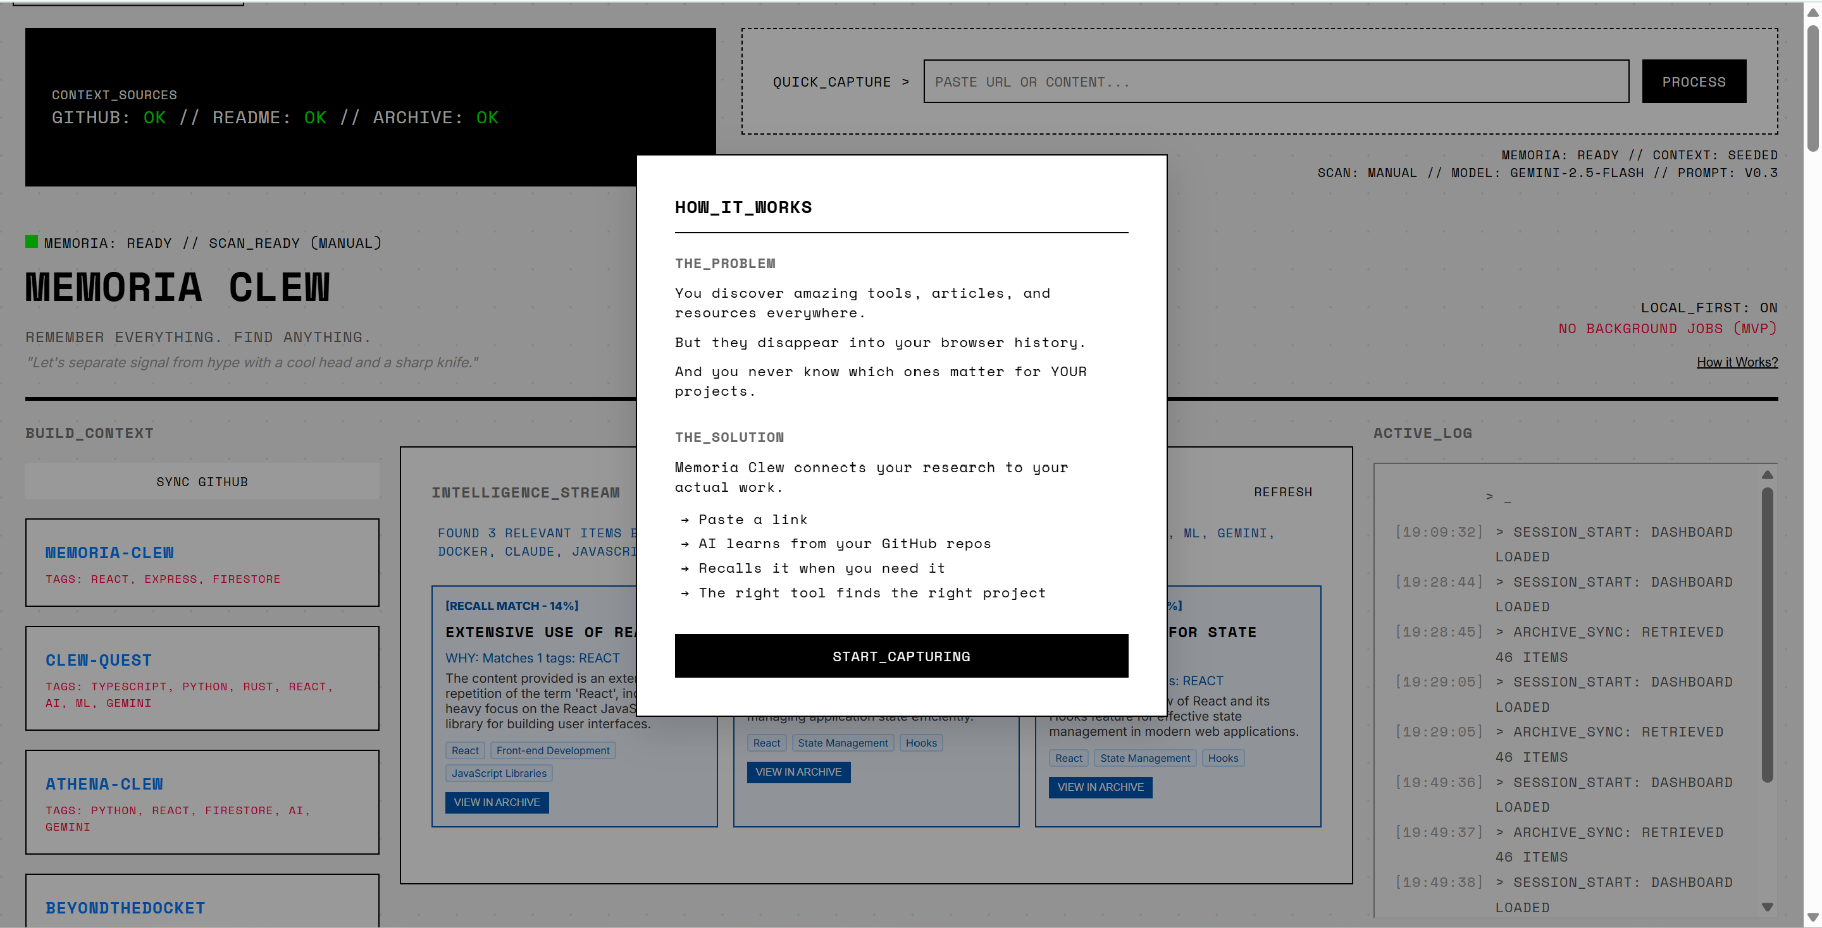1822x928 pixels.
Task: Click the Front-end Development tag
Action: coord(552,750)
